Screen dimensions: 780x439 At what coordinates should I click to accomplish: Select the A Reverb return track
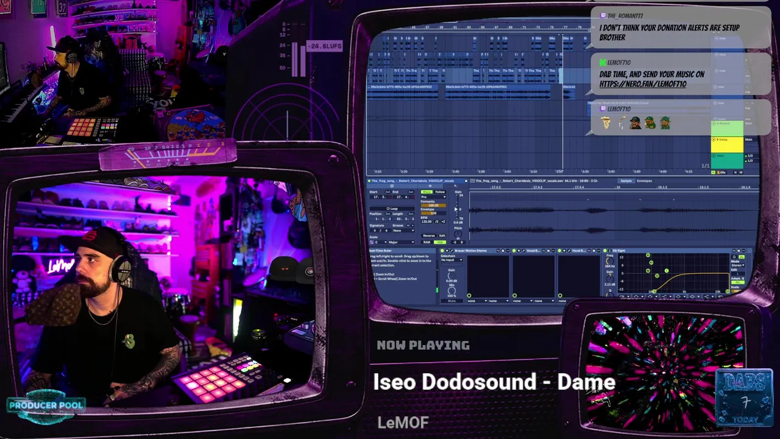(x=727, y=127)
